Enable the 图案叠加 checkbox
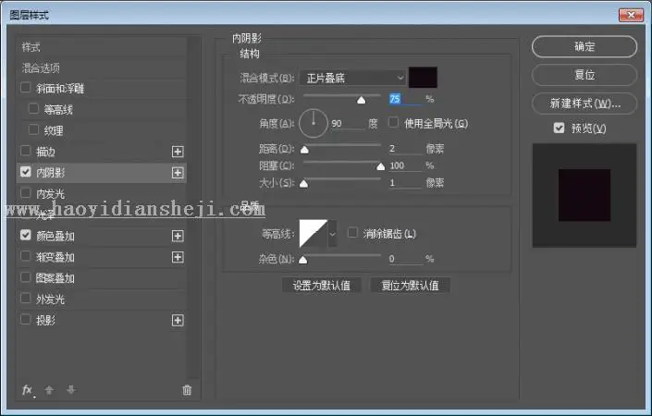652x416 pixels. coord(26,277)
